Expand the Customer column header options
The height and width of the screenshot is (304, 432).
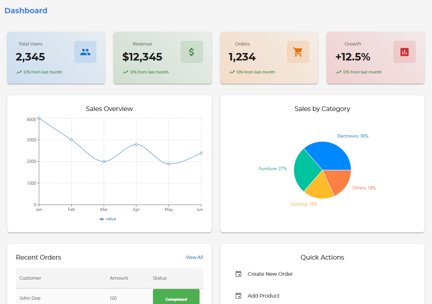coord(30,278)
